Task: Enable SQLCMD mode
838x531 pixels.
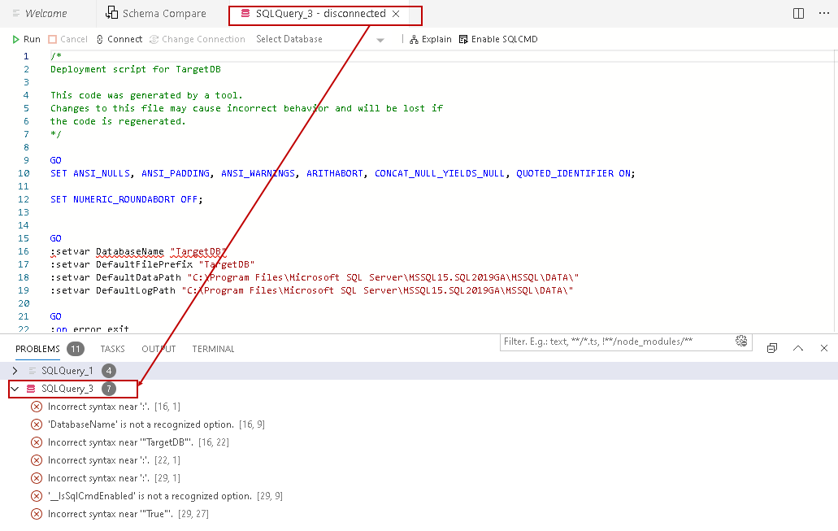Action: (x=498, y=39)
